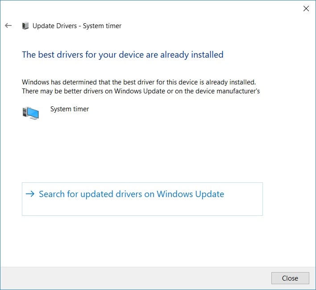This screenshot has height=290, width=316.
Task: Search for updated drivers on Windows Update
Action: tap(142, 199)
